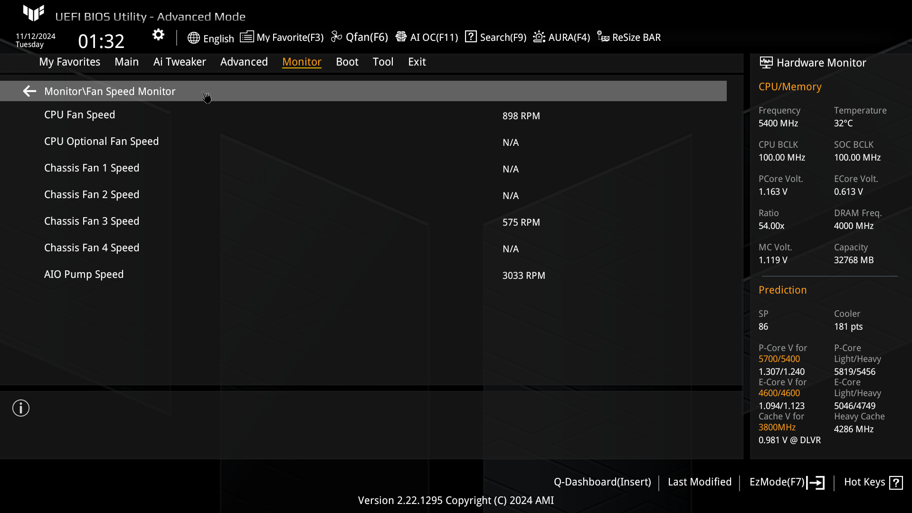Click the back arrow to the Monitor menu
The width and height of the screenshot is (912, 513).
[x=29, y=91]
